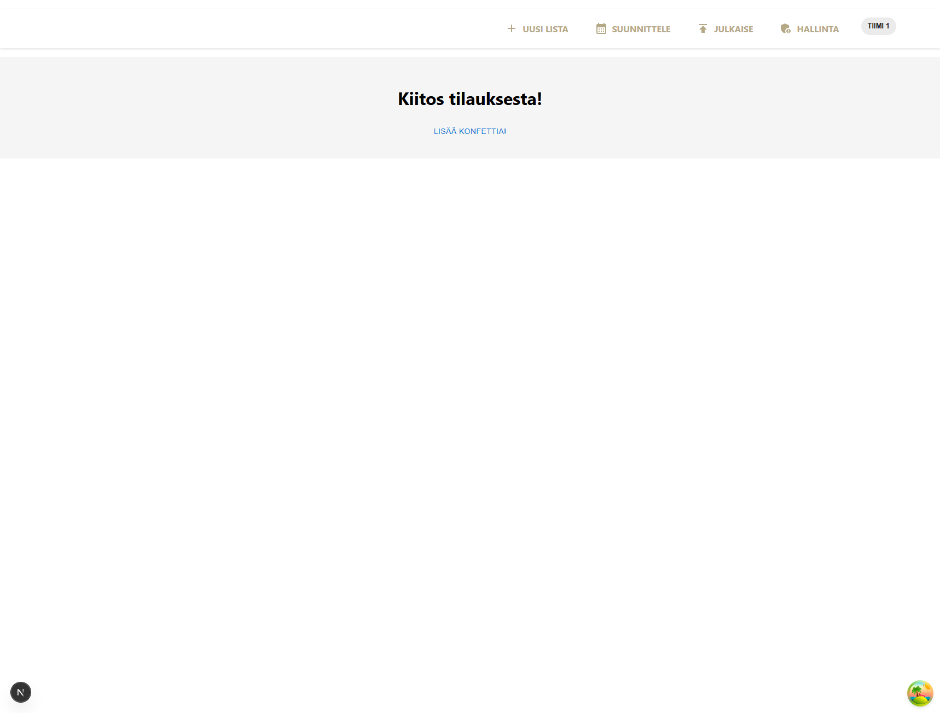Screen dimensions: 940x713
Task: Click the word "tilauksesta!" in the heading
Action: pyautogui.click(x=495, y=99)
